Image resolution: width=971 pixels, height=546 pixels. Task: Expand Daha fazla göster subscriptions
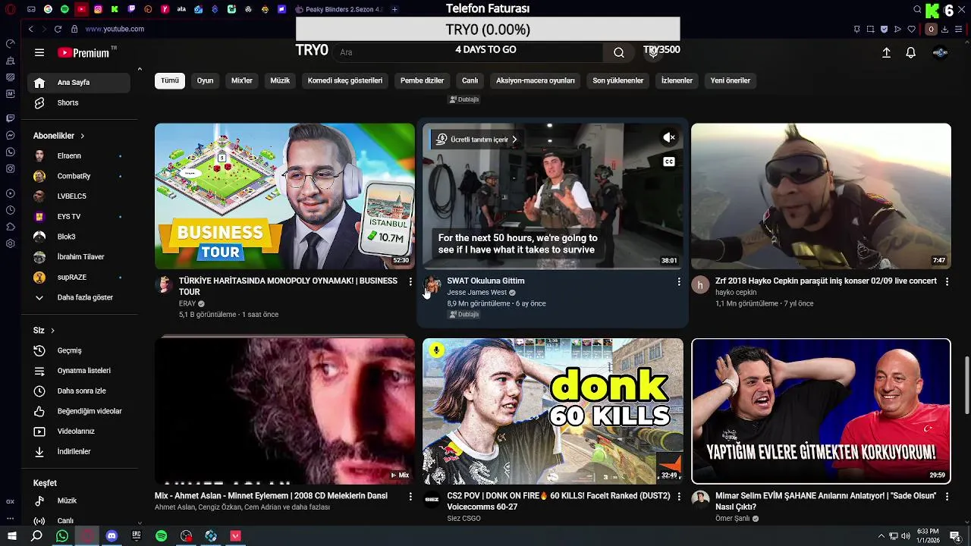(x=79, y=297)
